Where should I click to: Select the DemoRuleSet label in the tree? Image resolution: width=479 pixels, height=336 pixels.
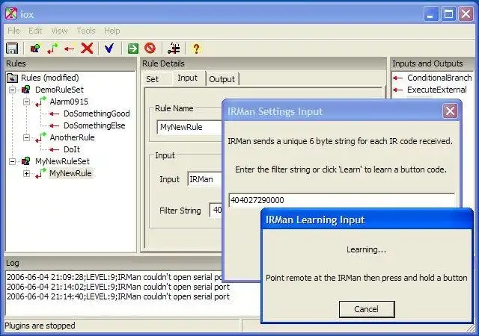coord(59,90)
